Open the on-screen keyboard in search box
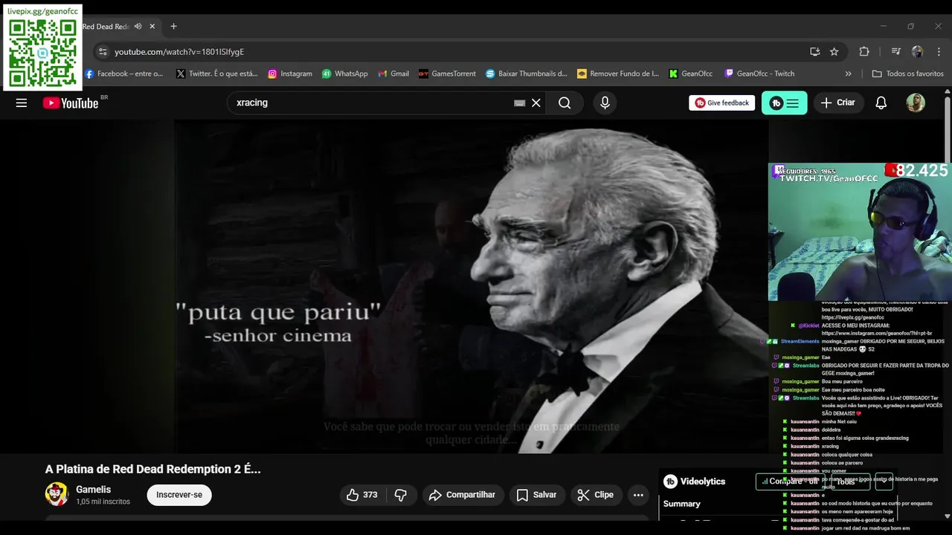 (520, 103)
